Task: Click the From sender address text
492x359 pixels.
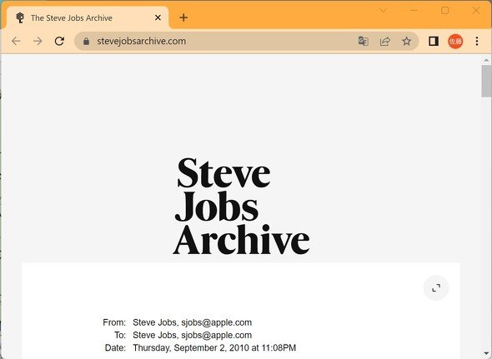Action: pos(193,322)
